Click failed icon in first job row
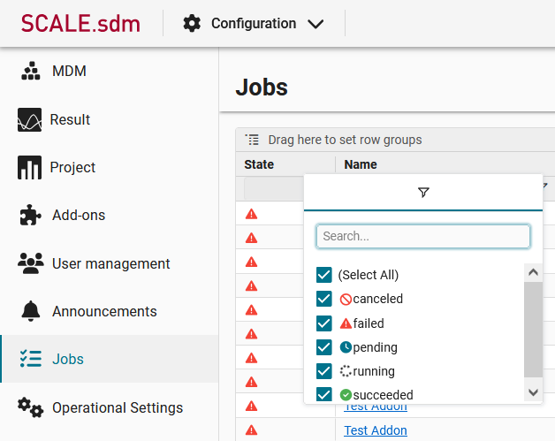Screen dimensions: 555x441 click(251, 214)
